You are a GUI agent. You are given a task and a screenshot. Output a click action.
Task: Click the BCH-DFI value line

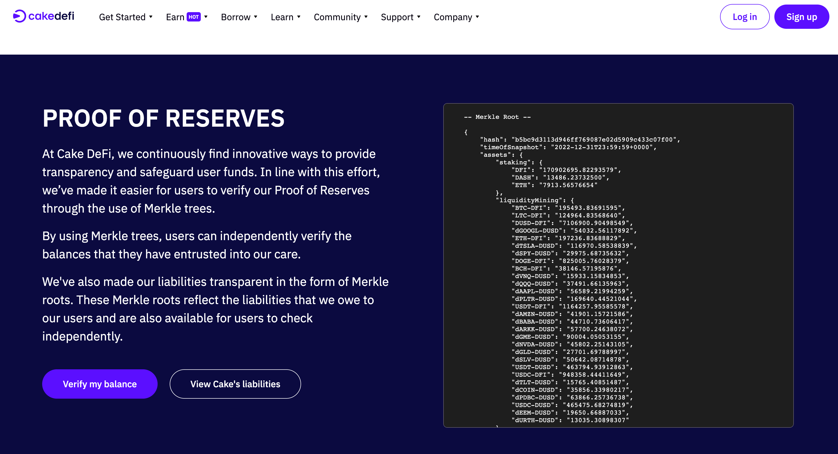pyautogui.click(x=566, y=268)
